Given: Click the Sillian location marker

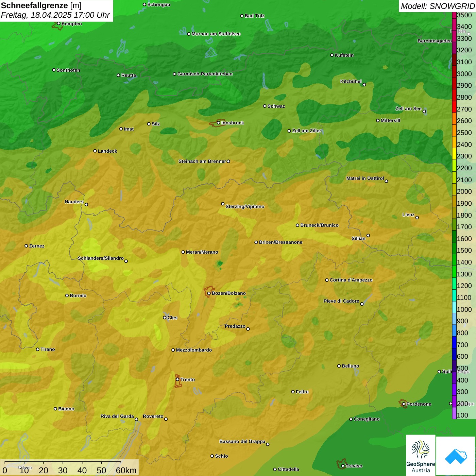Looking at the screenshot, I should (368, 235).
